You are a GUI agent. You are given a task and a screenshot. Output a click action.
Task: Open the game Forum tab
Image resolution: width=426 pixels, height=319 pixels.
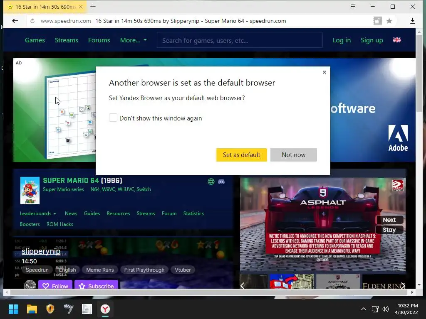click(169, 213)
